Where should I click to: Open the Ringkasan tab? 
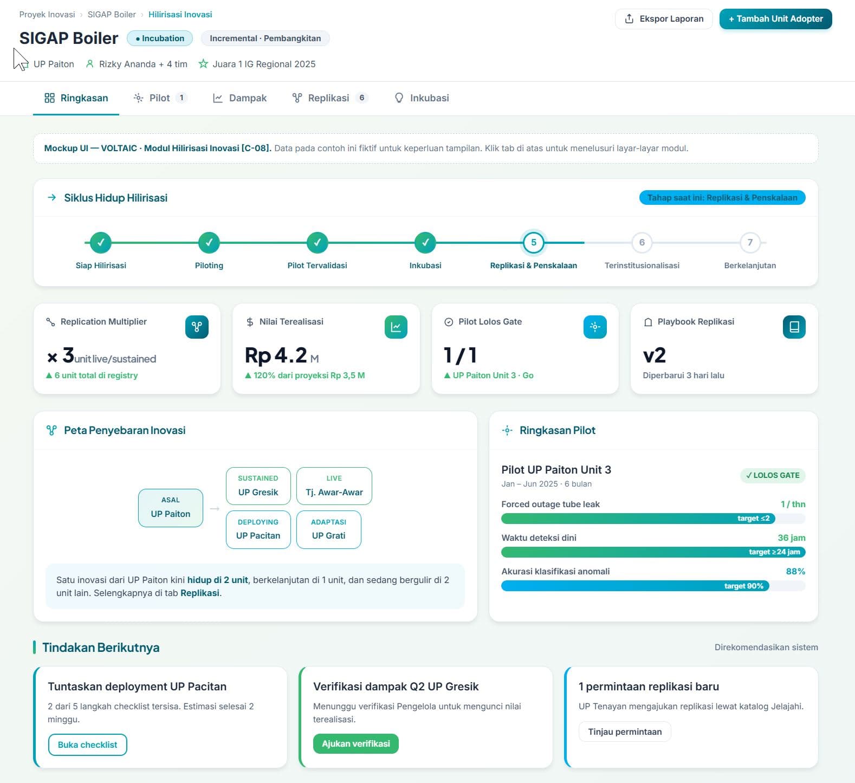[76, 98]
